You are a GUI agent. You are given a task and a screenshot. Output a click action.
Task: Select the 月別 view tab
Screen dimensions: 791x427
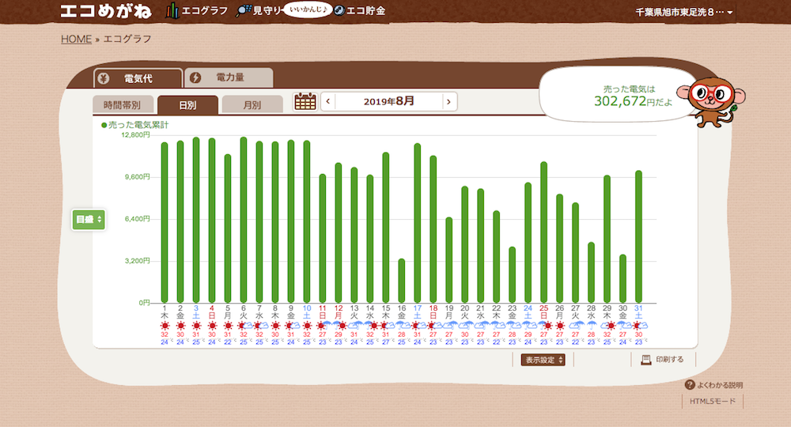click(252, 105)
